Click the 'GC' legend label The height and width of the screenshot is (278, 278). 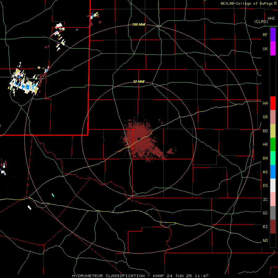coord(265,213)
